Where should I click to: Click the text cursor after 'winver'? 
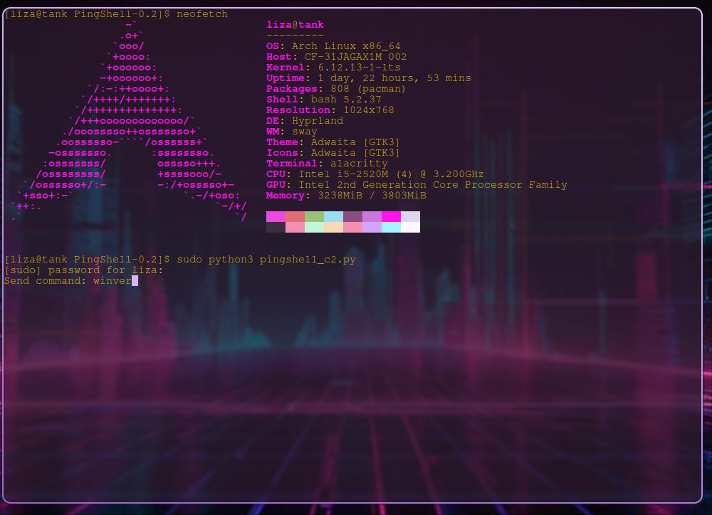tap(135, 281)
